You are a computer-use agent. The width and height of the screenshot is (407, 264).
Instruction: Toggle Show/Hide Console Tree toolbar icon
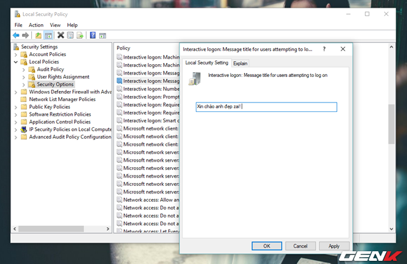coord(48,35)
